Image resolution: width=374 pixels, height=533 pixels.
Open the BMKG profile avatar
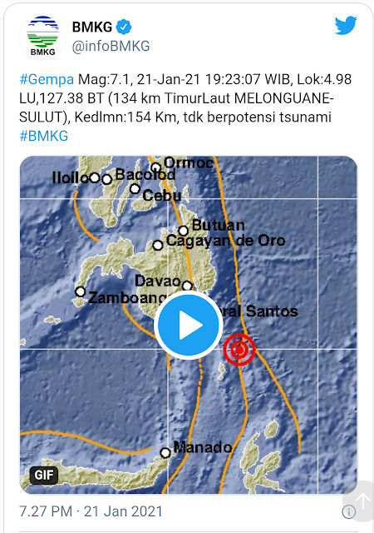(42, 37)
